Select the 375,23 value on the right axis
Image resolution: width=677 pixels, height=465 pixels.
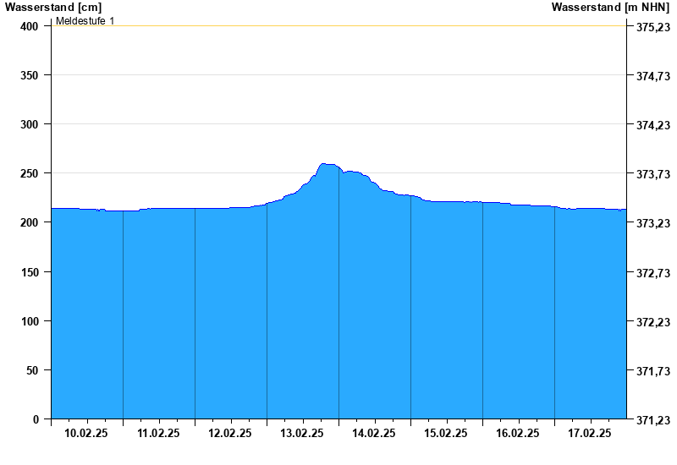click(x=652, y=27)
